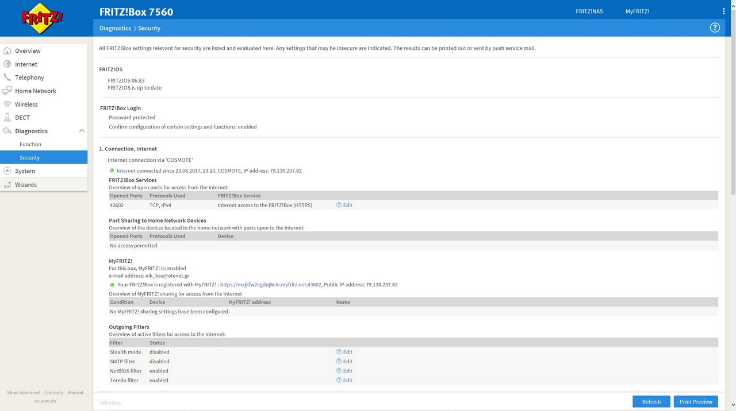Open FRITZ!NAS in header

coord(589,11)
